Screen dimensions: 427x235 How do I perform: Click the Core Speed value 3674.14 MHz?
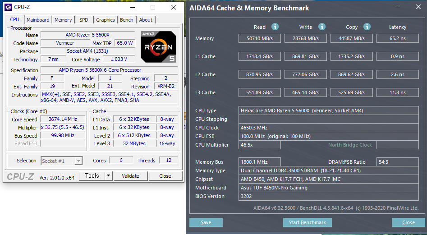tap(63, 119)
